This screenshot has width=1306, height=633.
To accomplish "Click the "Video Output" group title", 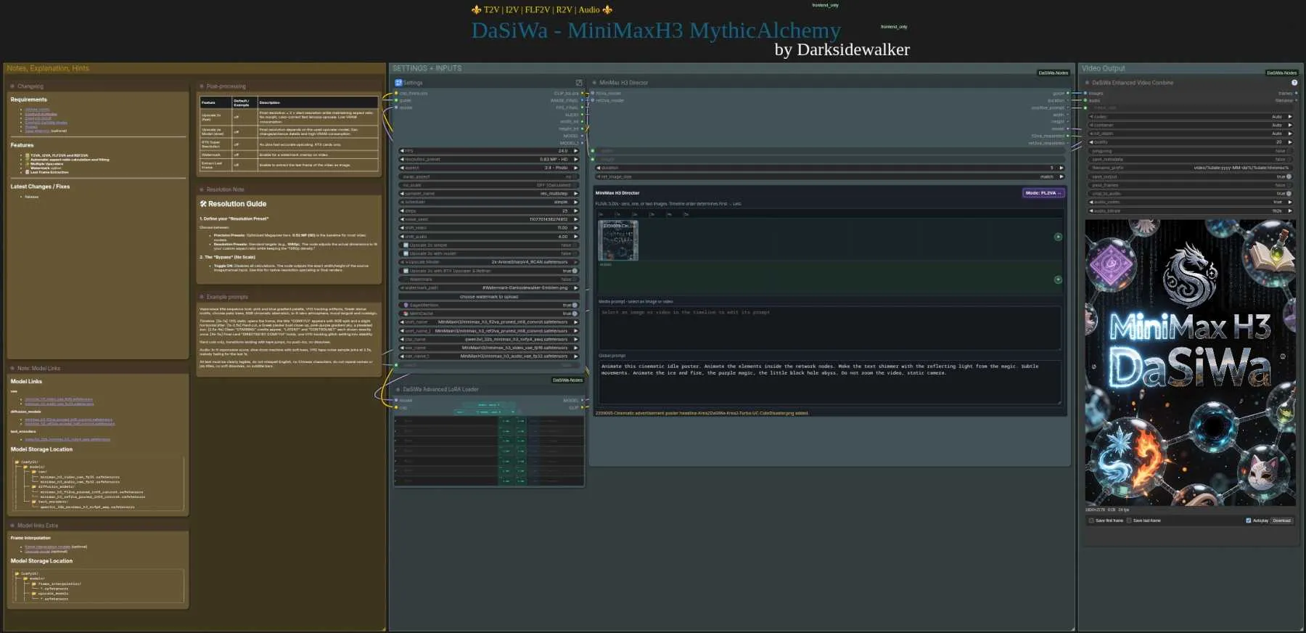I will point(1104,68).
